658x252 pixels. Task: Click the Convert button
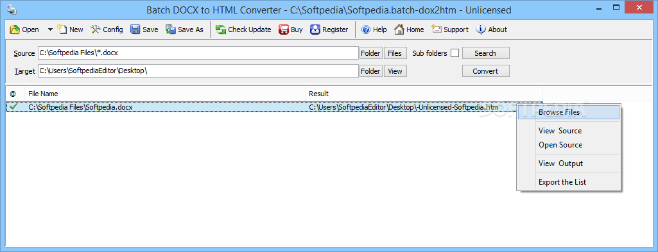(x=485, y=71)
